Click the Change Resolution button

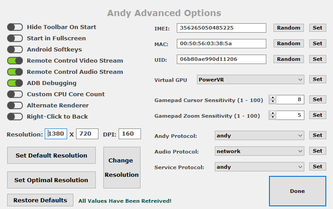[x=122, y=167]
